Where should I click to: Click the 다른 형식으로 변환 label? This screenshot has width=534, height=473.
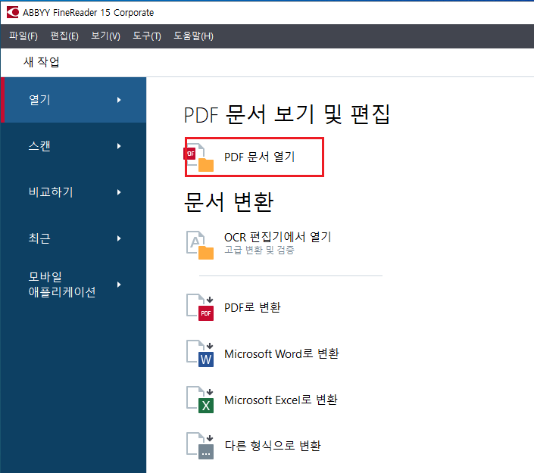point(273,446)
